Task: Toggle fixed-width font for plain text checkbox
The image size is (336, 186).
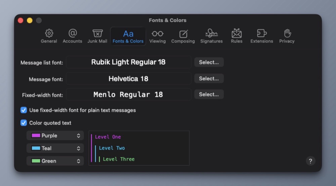Action: coord(24,110)
